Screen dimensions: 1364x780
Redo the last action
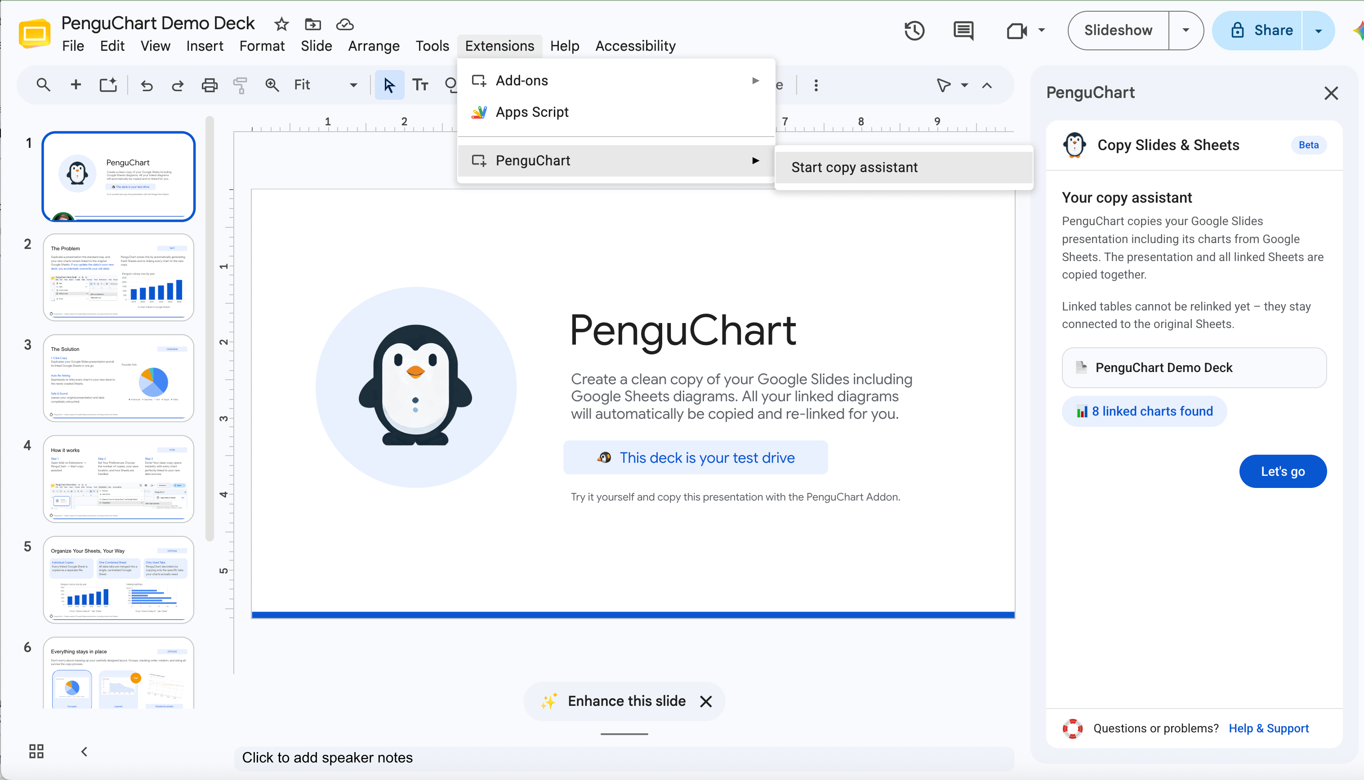178,85
